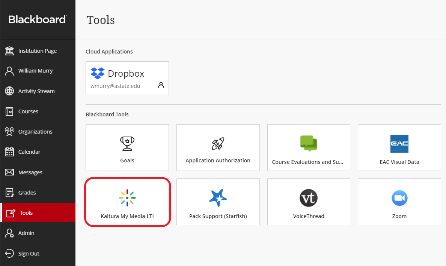
Task: Click the Messages envelope icon
Action: 9,172
